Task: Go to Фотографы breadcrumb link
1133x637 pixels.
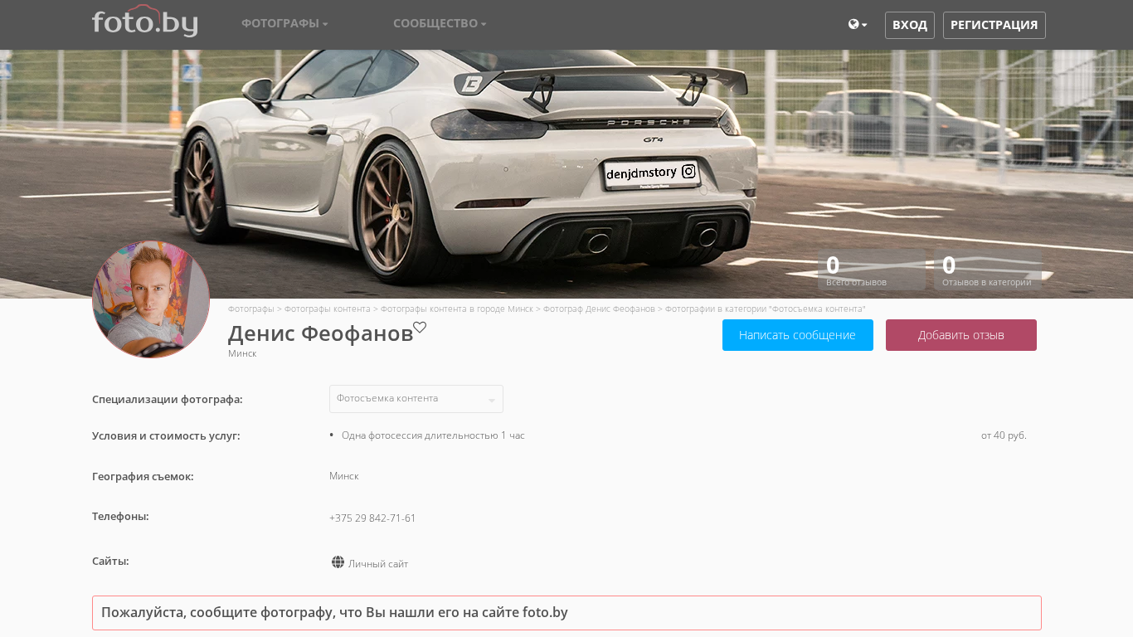Action: click(x=250, y=309)
